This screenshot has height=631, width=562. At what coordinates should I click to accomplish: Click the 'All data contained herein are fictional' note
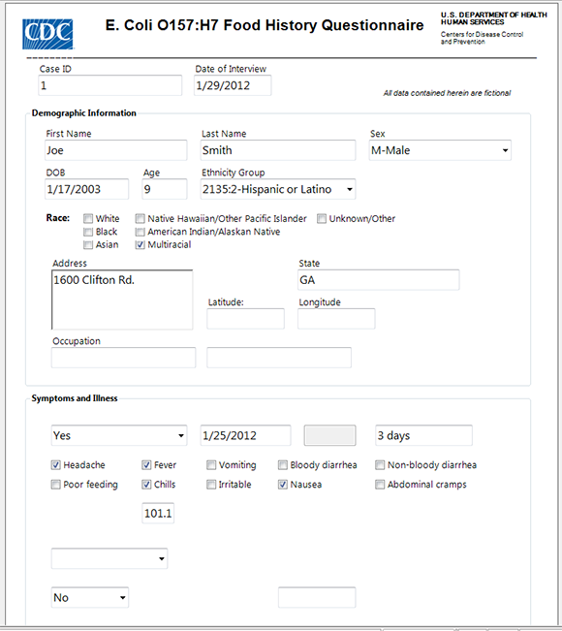(x=447, y=93)
